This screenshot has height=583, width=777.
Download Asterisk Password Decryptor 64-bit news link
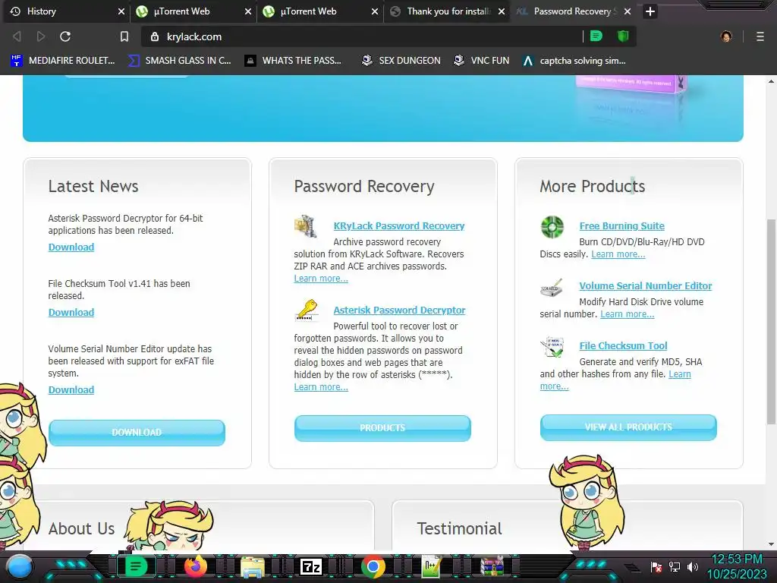(x=71, y=247)
